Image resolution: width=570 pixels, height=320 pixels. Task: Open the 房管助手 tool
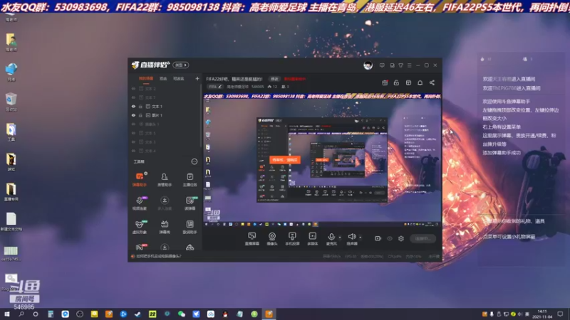[165, 179]
